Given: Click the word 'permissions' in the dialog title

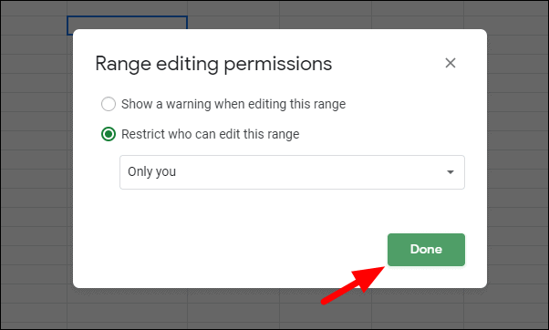Looking at the screenshot, I should pos(277,65).
